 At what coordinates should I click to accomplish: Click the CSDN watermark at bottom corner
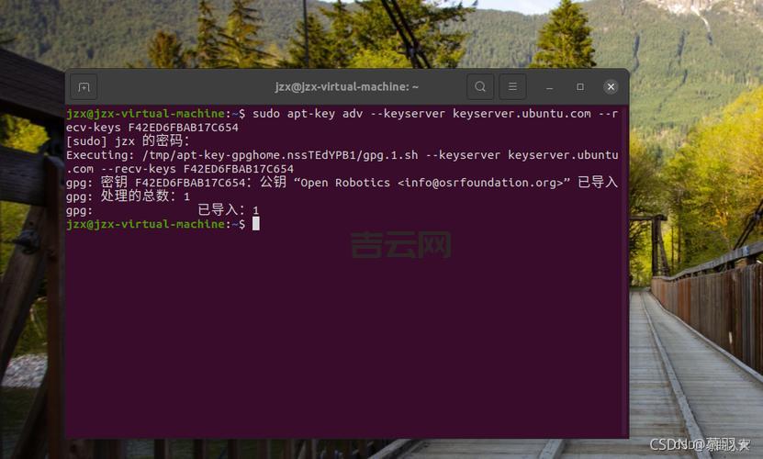(x=700, y=444)
